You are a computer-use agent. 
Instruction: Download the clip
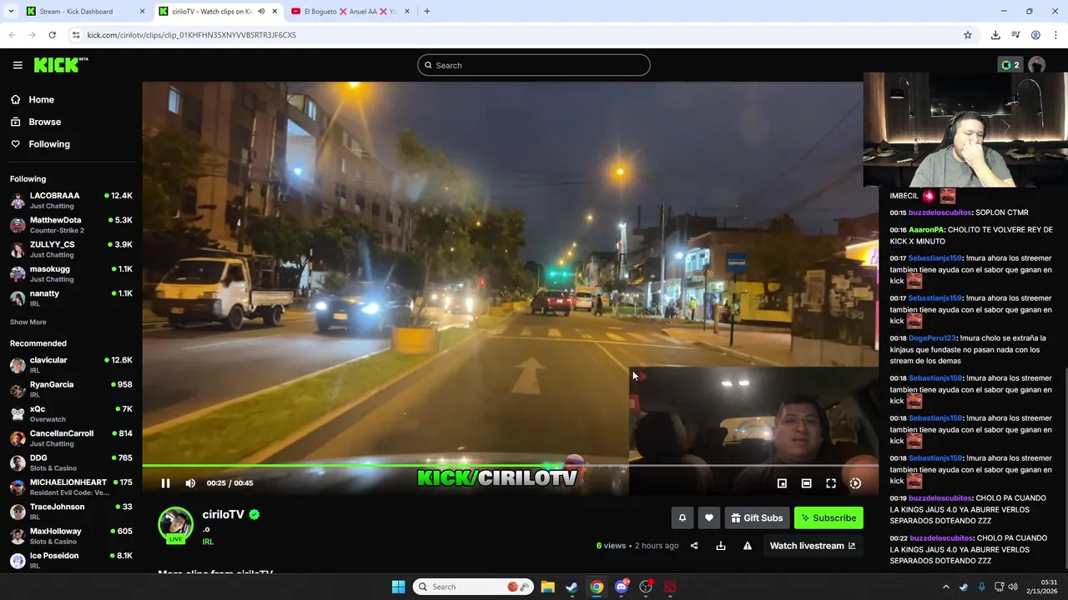(x=721, y=546)
